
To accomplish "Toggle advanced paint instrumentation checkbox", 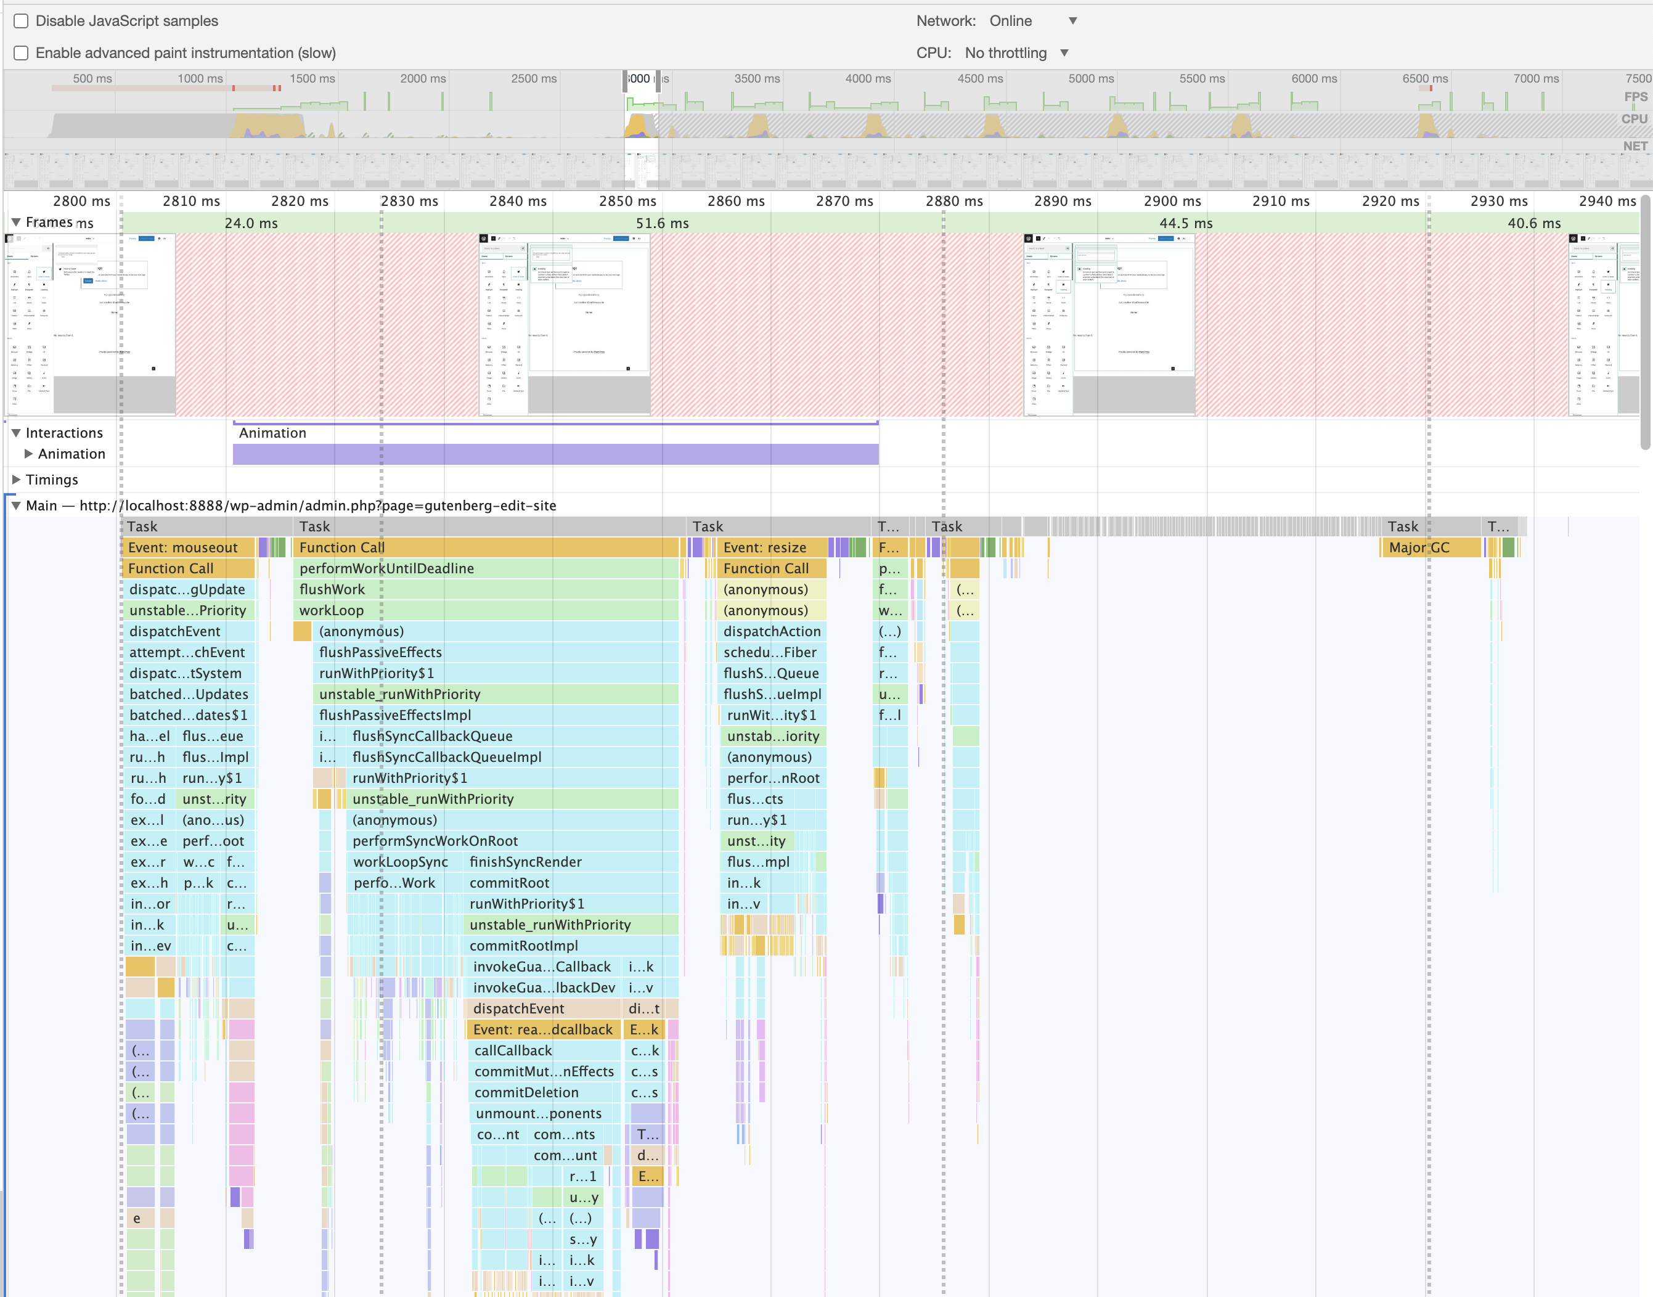I will click(21, 53).
